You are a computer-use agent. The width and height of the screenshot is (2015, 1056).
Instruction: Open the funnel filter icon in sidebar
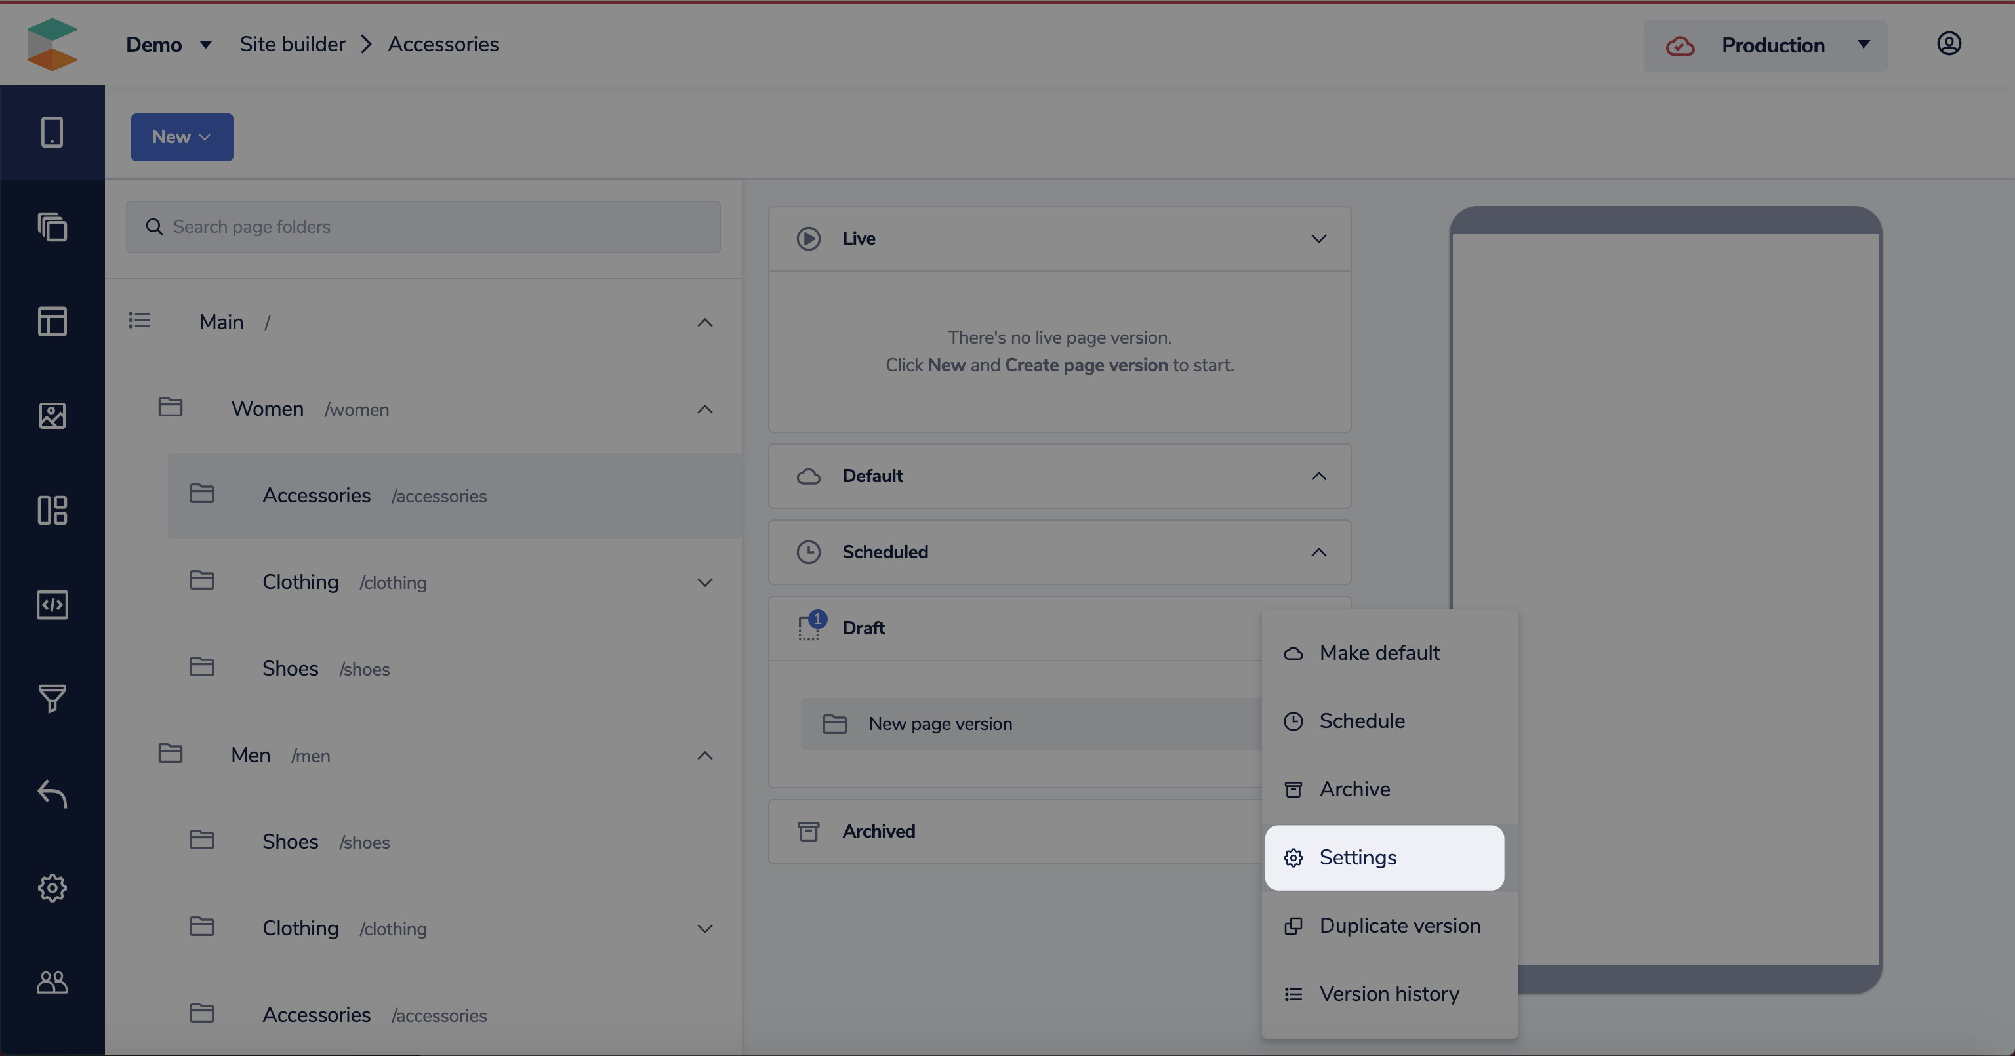coord(52,699)
